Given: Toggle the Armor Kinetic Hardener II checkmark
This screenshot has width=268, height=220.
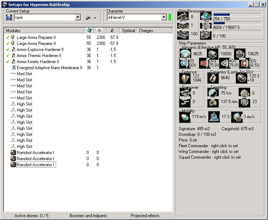Looking at the screenshot, I should (x=8, y=62).
